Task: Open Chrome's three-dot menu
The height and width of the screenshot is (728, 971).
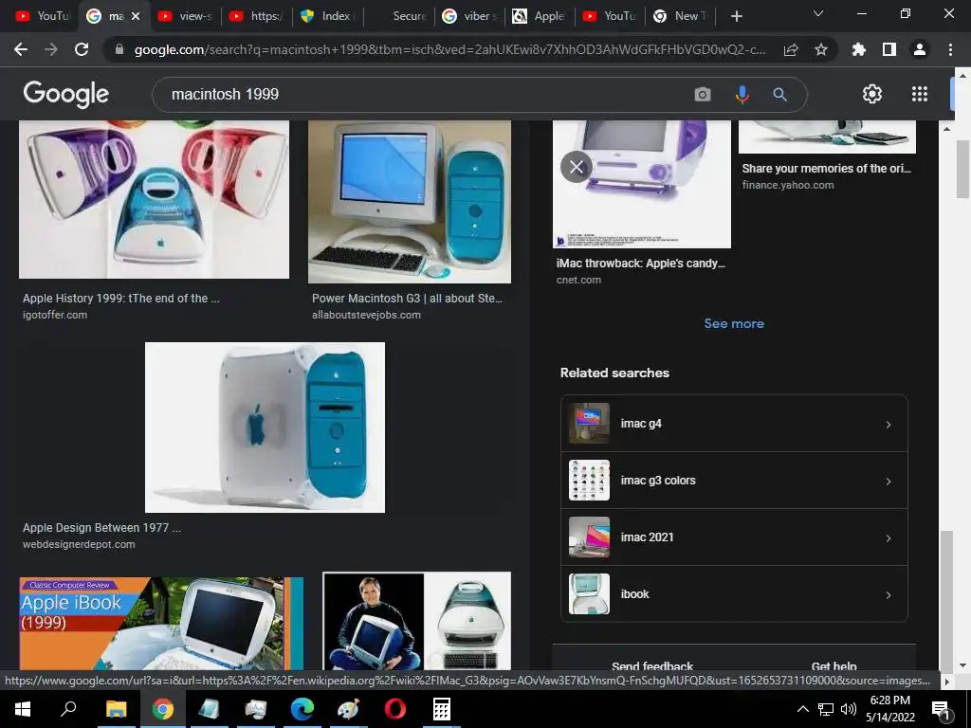Action: pyautogui.click(x=950, y=49)
